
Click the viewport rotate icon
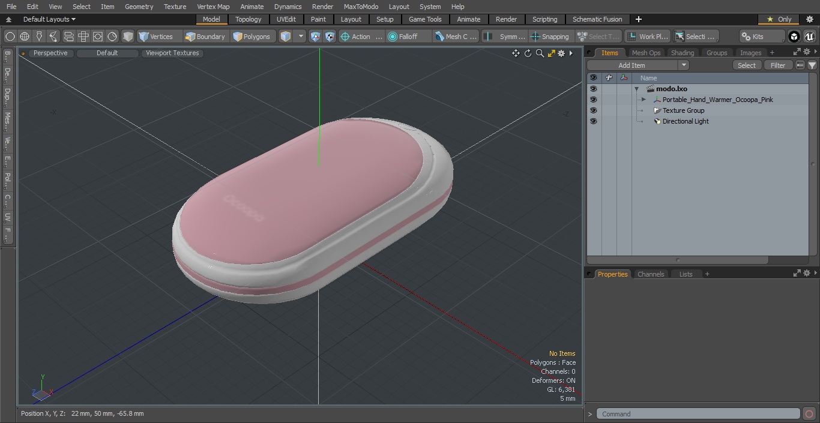point(528,53)
